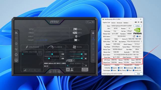Click the GPU Name field in GPU-Z
The height and width of the screenshot is (90, 161).
tap(122, 26)
